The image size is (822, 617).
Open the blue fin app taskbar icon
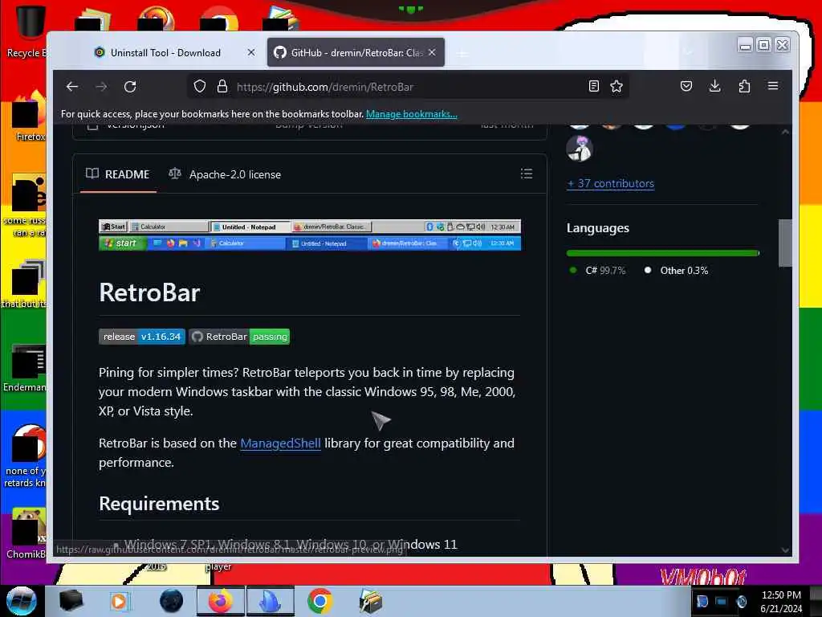pos(270,601)
